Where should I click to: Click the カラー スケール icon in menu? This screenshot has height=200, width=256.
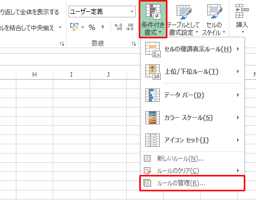tap(153, 118)
